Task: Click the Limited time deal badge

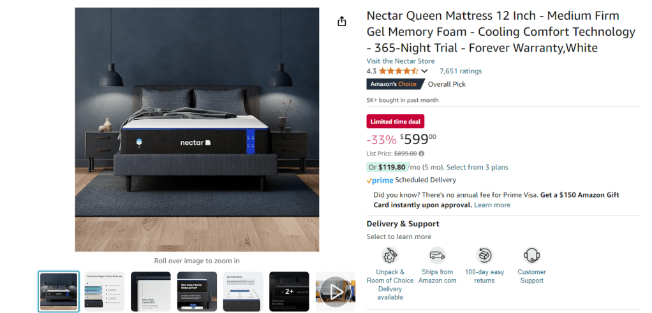Action: 396,121
